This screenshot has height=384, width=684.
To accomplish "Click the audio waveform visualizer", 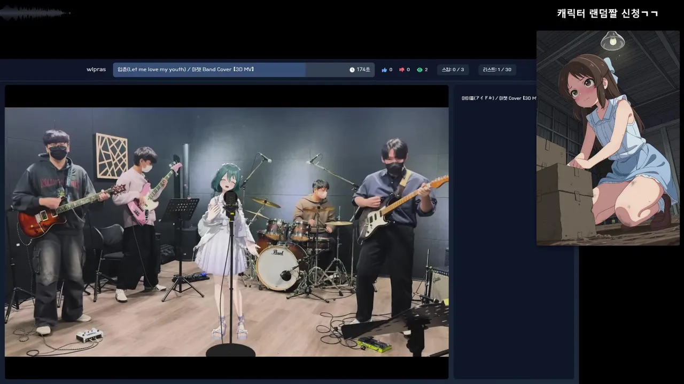I will coord(35,13).
